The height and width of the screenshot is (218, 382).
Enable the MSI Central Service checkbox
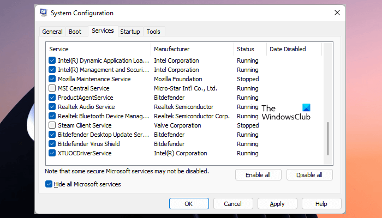[x=52, y=88]
